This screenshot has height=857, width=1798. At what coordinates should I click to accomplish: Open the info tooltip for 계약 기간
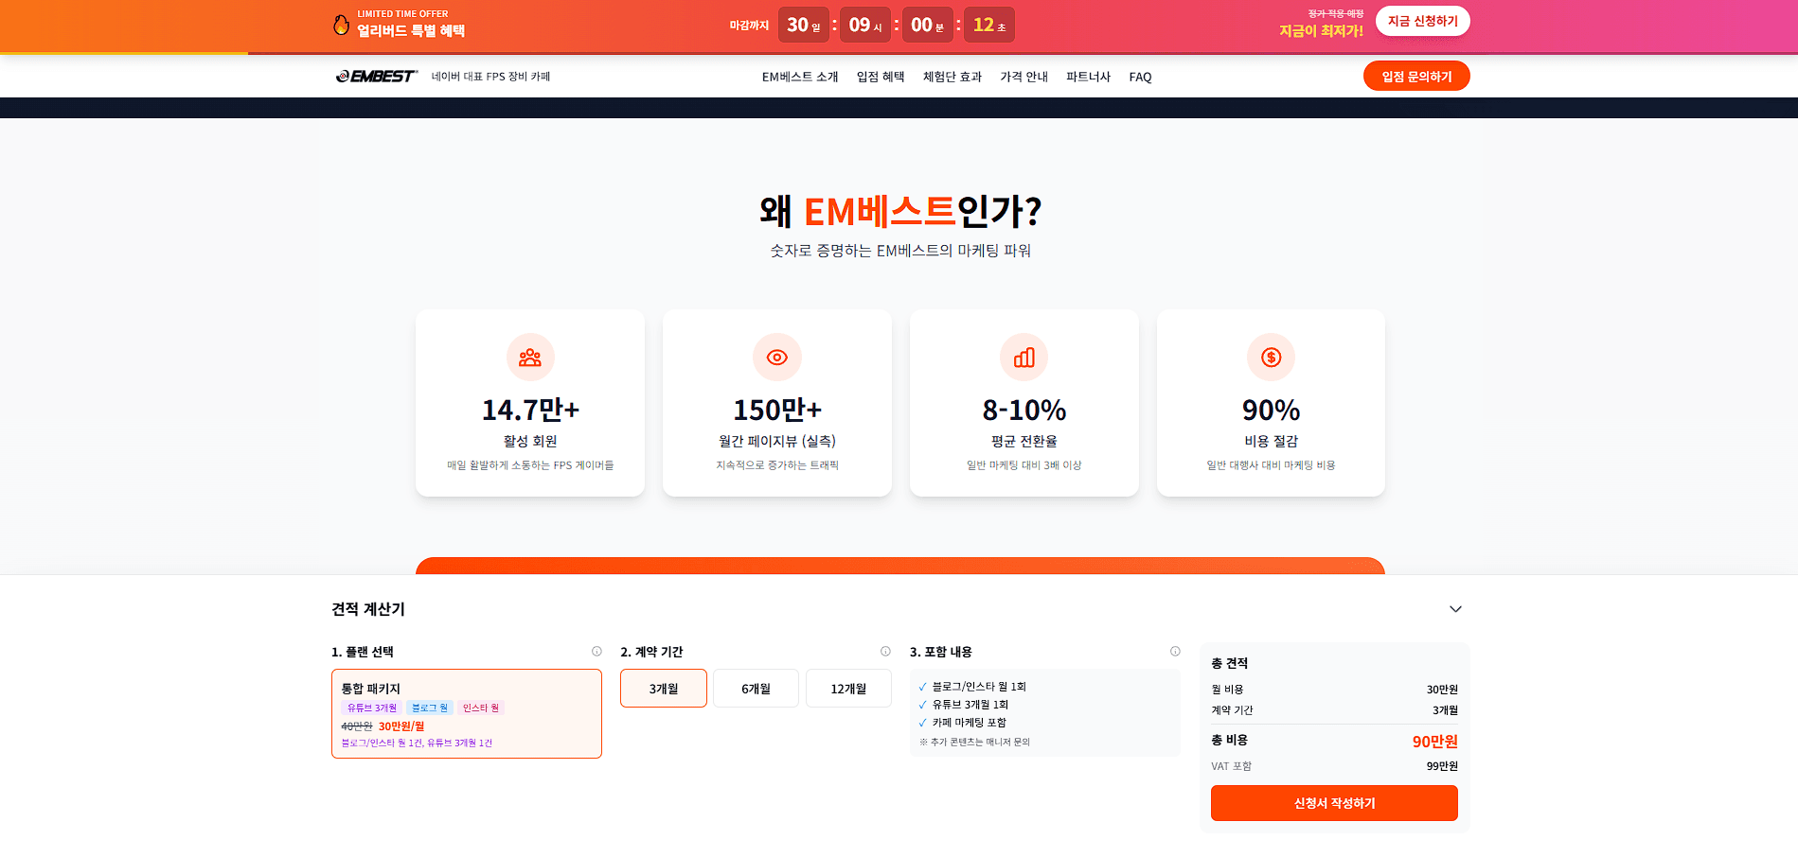(x=885, y=651)
